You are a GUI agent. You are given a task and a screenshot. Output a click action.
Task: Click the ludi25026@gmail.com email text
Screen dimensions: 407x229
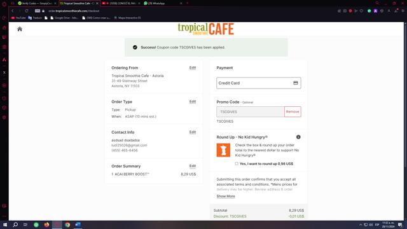click(129, 146)
